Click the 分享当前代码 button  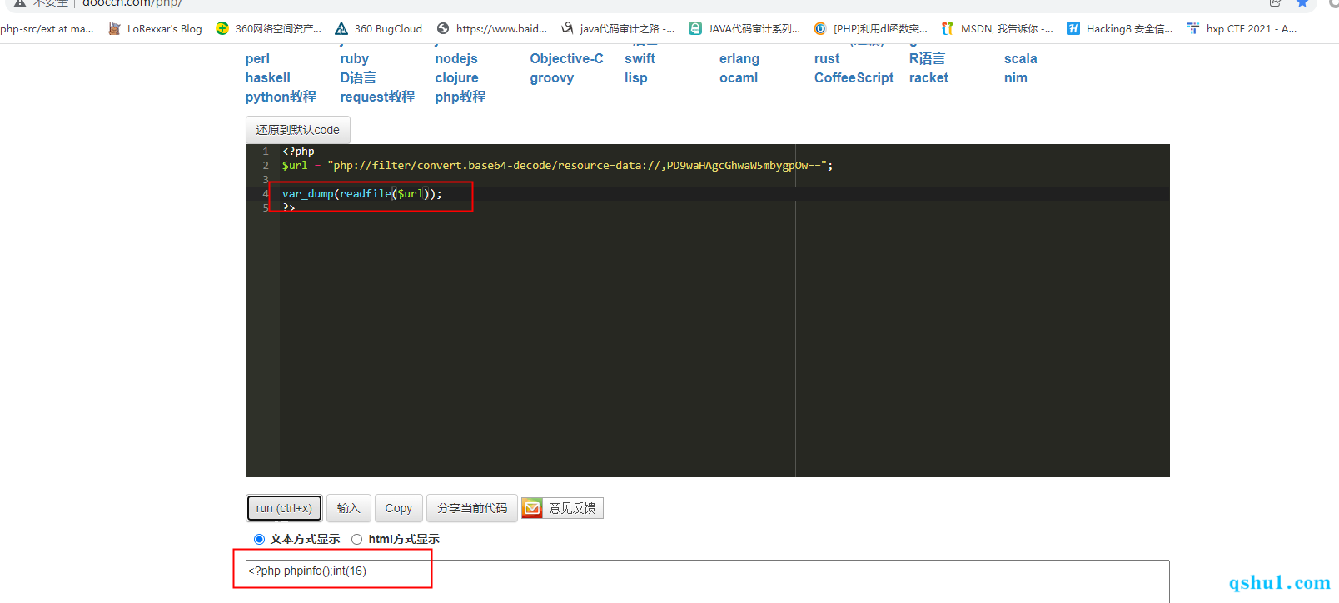tap(472, 508)
